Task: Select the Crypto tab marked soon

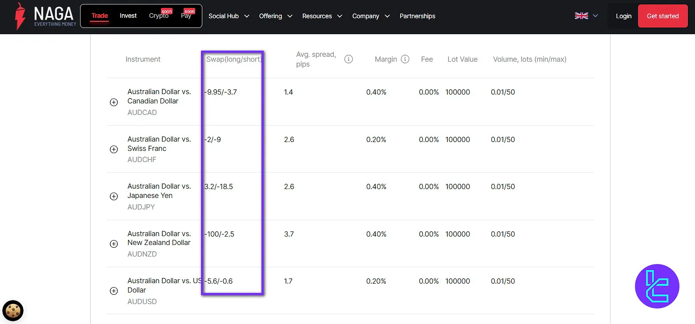Action: click(x=159, y=16)
